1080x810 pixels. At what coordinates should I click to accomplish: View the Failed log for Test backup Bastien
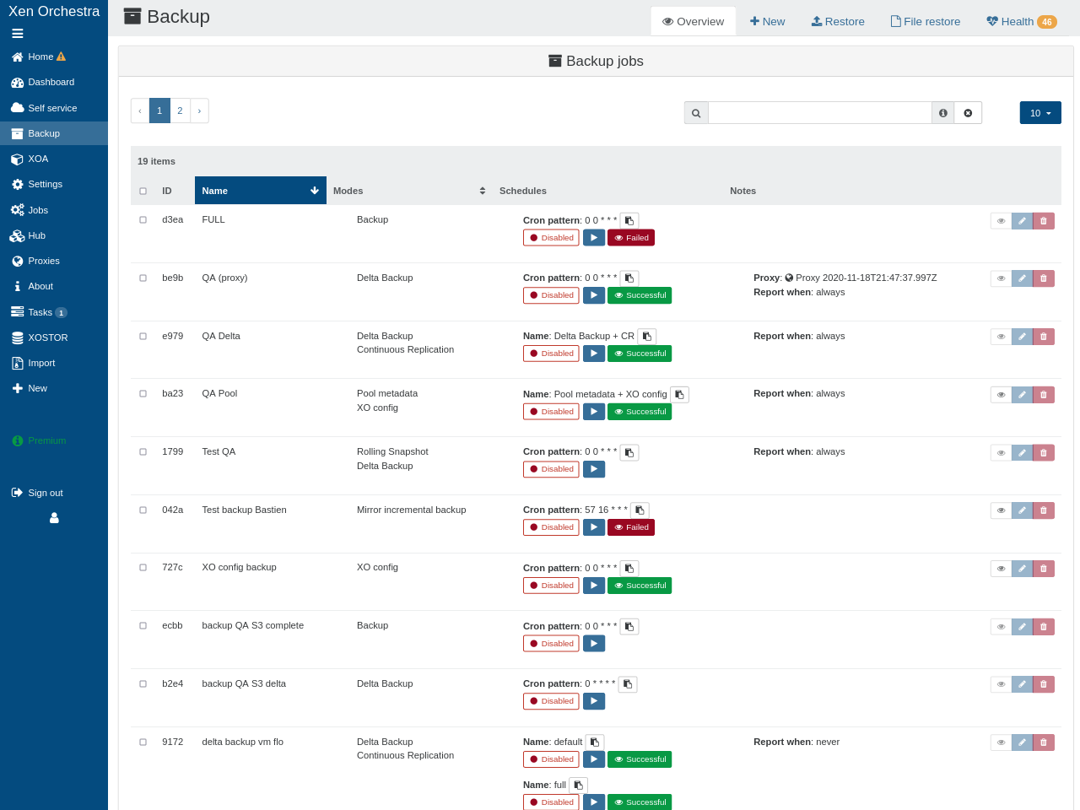631,527
